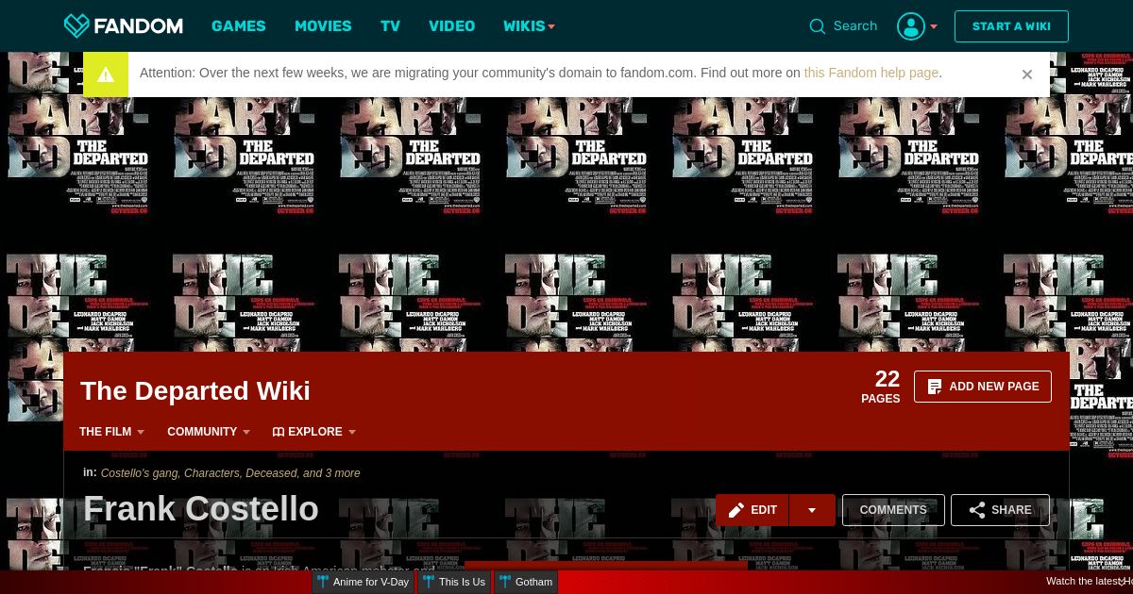The height and width of the screenshot is (594, 1133).
Task: Click the Fandom logo
Action: point(124,25)
